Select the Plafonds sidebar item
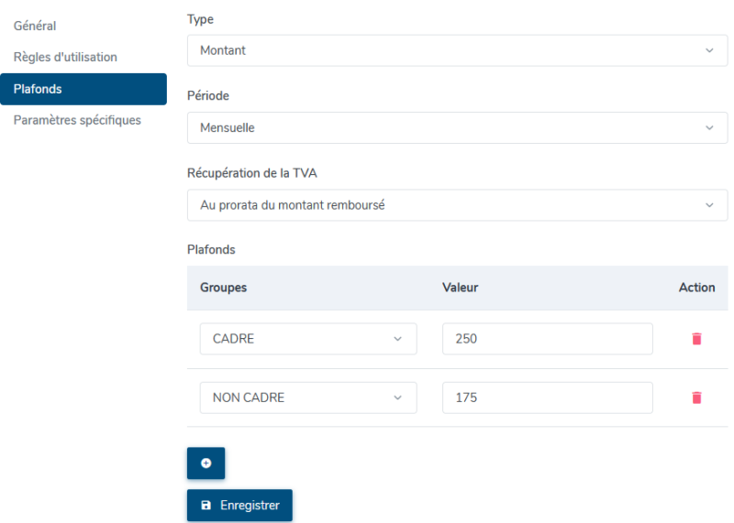734x523 pixels. coord(83,89)
